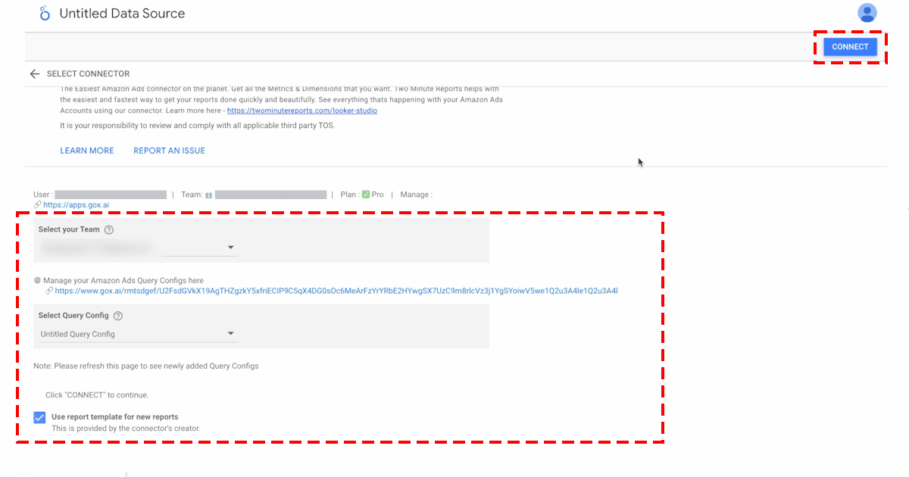Expand the Select your Team dropdown arrow
909x477 pixels.
[230, 248]
